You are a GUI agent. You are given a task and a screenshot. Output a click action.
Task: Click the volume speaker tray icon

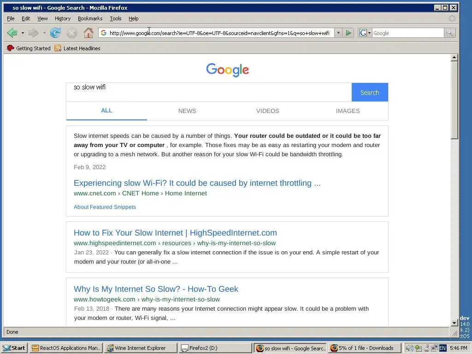(x=409, y=348)
